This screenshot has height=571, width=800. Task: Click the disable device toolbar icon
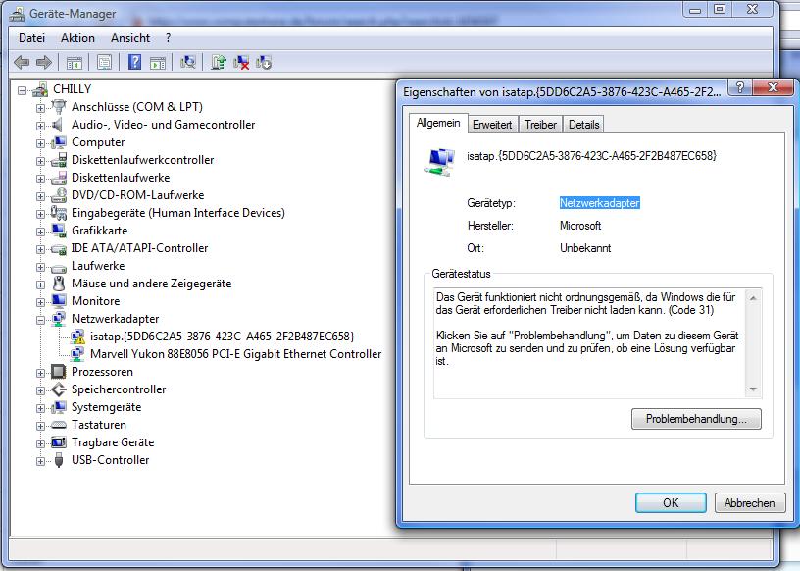click(264, 63)
